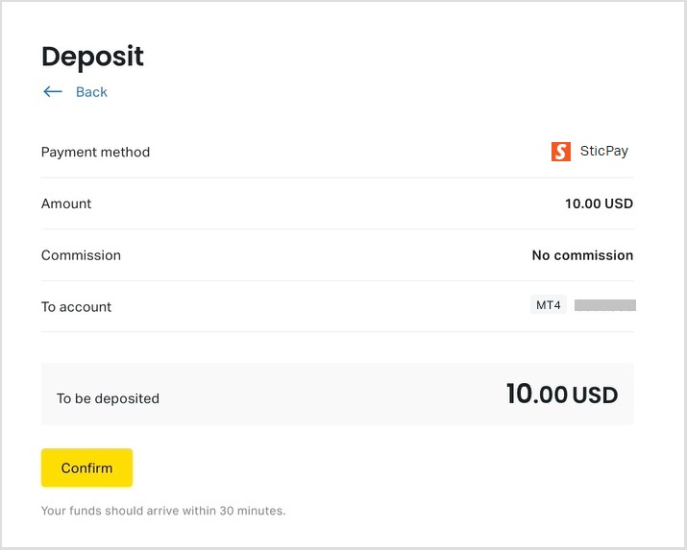Click the Amount row label
This screenshot has width=687, height=550.
pyautogui.click(x=66, y=203)
